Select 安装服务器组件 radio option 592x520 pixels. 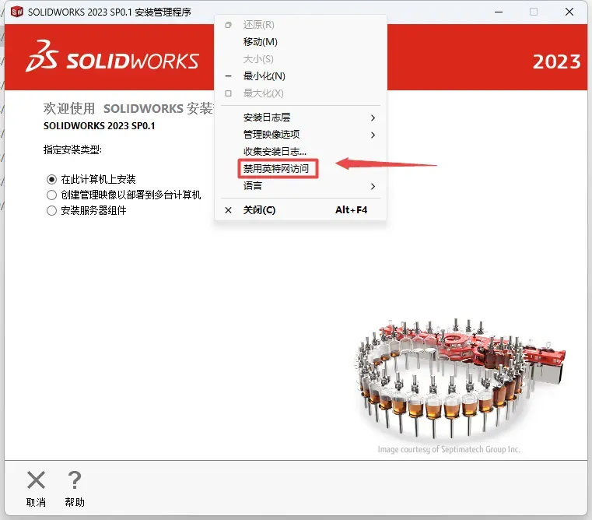tap(51, 210)
